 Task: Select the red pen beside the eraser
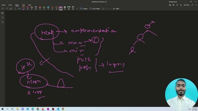click(28, 8)
